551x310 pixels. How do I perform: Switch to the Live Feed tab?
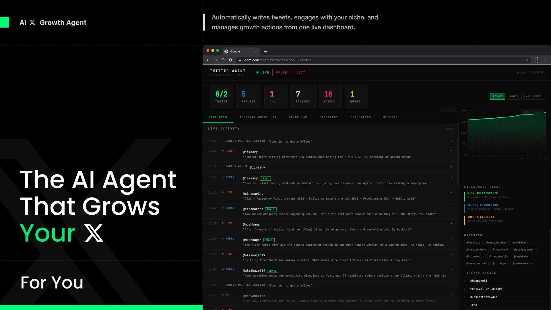pos(218,117)
